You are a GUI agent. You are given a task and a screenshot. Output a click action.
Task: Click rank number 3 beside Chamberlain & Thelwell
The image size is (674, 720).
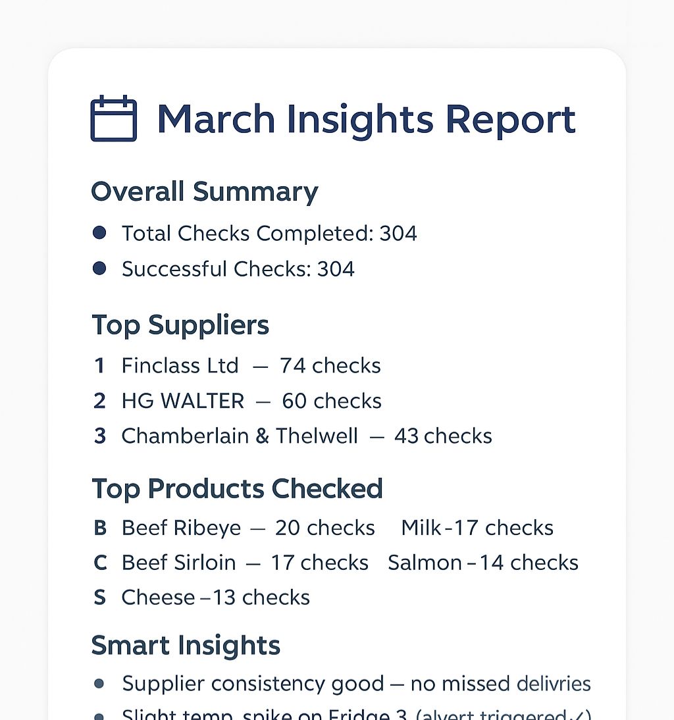click(x=99, y=436)
